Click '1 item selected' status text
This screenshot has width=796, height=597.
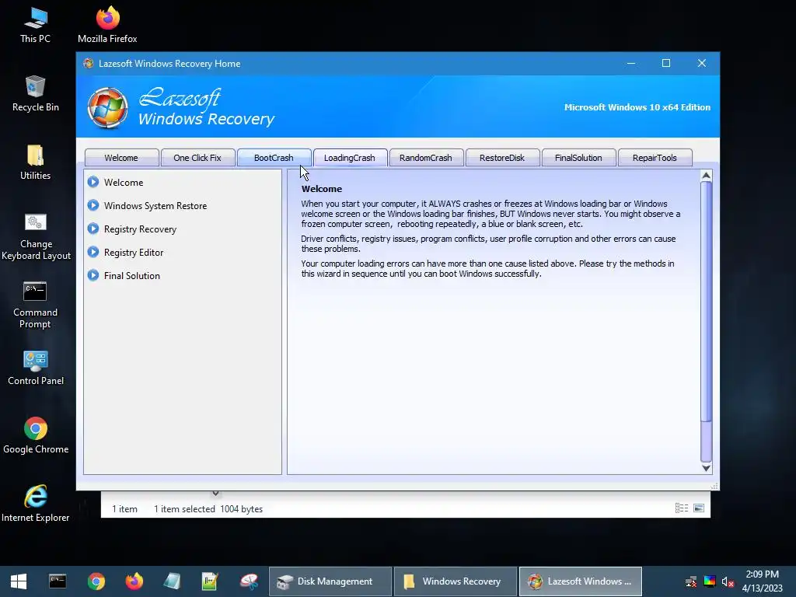pos(184,508)
